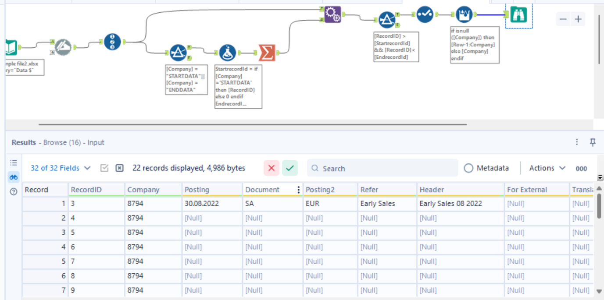
Task: Select the Browse tool with binoculars icon
Action: tap(518, 14)
